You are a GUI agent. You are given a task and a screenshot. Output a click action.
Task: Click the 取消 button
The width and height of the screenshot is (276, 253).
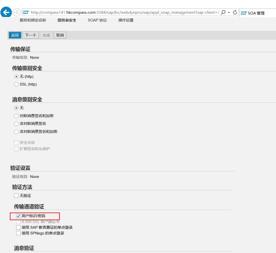click(60, 35)
